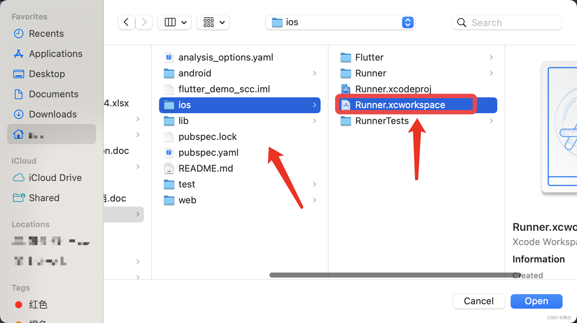The height and width of the screenshot is (323, 577).
Task: Open Desktop in the sidebar
Action: click(x=52, y=74)
